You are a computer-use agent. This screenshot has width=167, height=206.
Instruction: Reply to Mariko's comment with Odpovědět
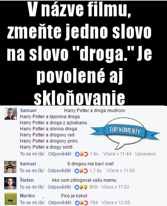(59, 202)
